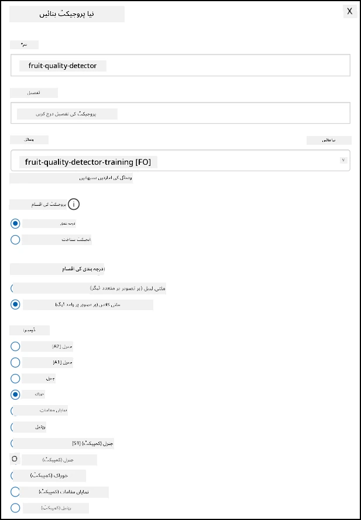Image resolution: width=361 pixels, height=520 pixels.
Task: Expand the resource dropdown arrow
Action: (343, 160)
